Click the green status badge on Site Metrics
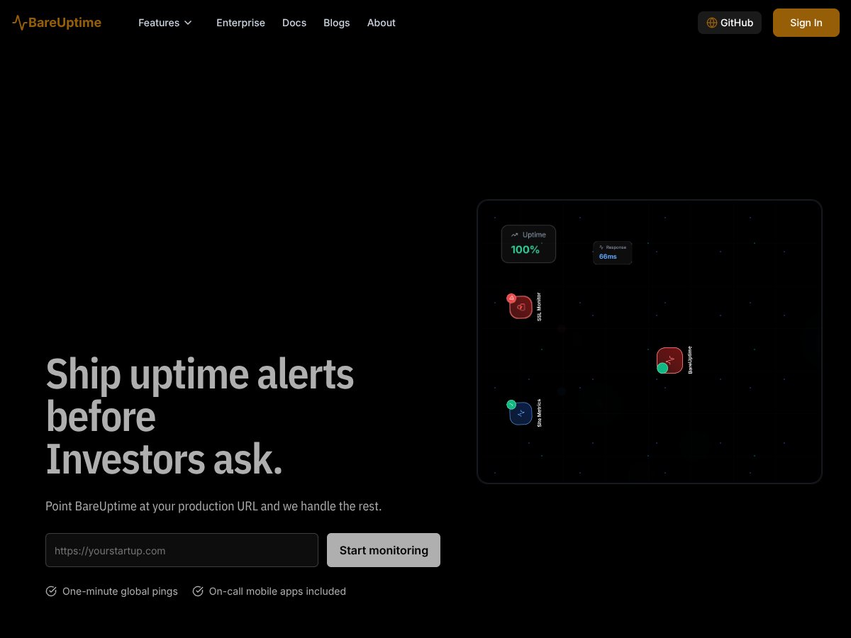This screenshot has height=638, width=851. [x=511, y=404]
